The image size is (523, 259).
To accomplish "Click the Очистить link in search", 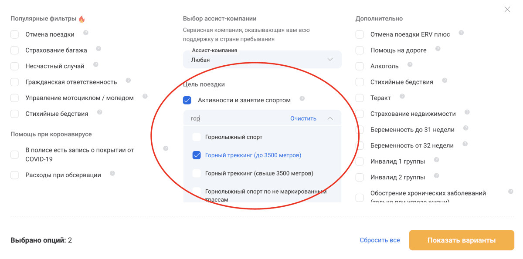I will pos(303,118).
